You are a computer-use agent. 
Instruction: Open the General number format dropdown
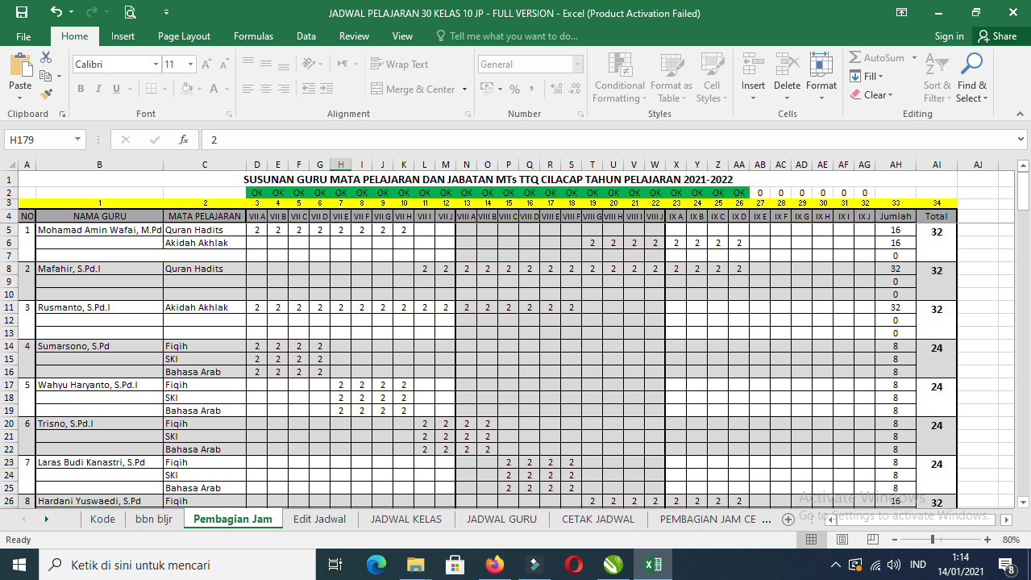577,65
